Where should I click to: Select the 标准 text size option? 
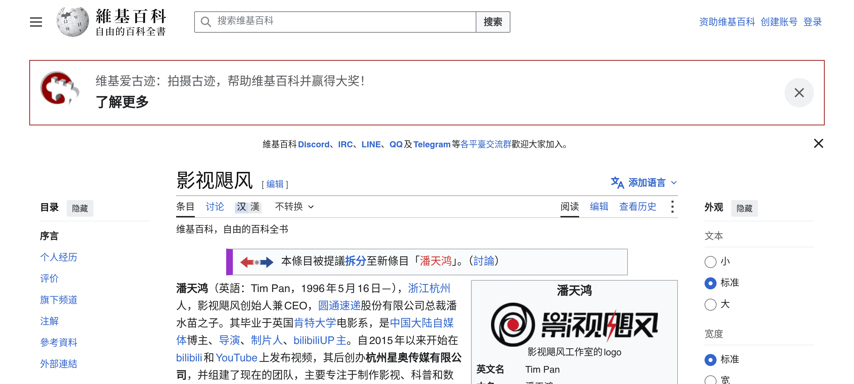pyautogui.click(x=711, y=283)
